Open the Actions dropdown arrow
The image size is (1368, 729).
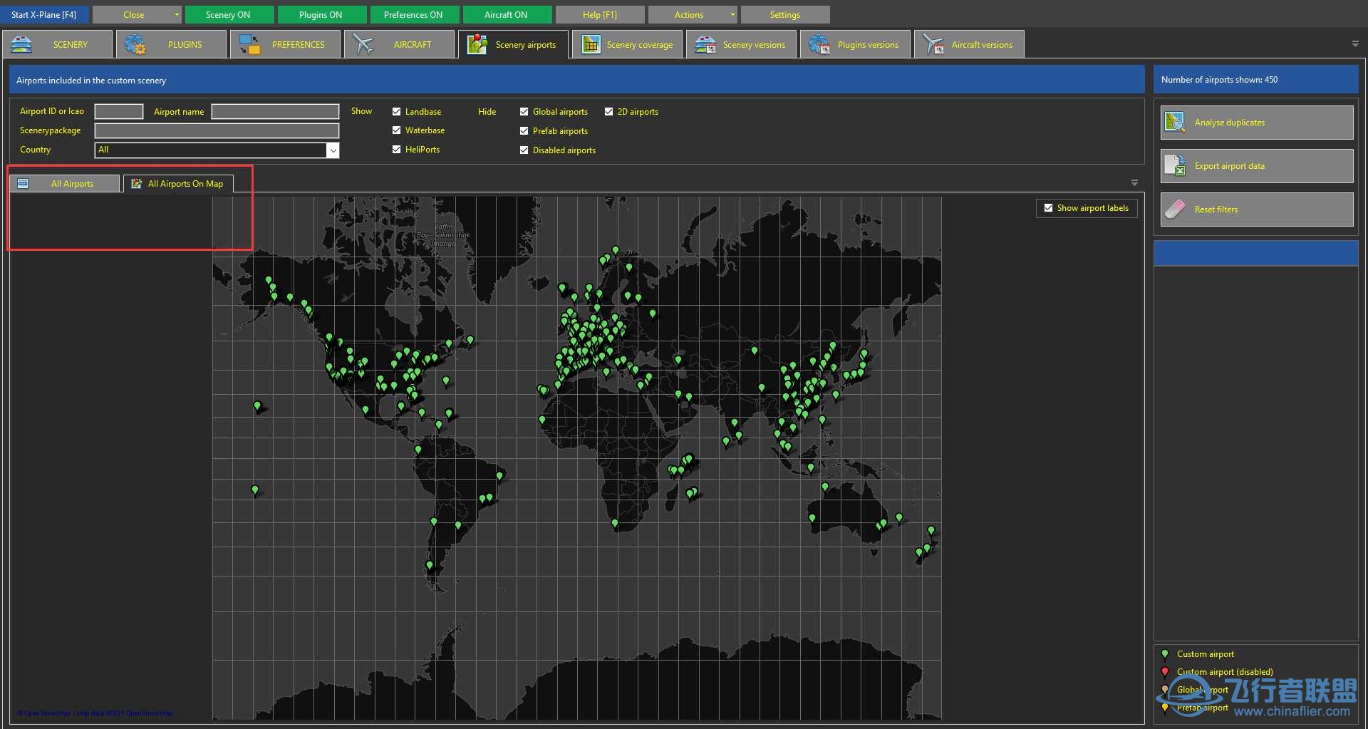point(732,14)
